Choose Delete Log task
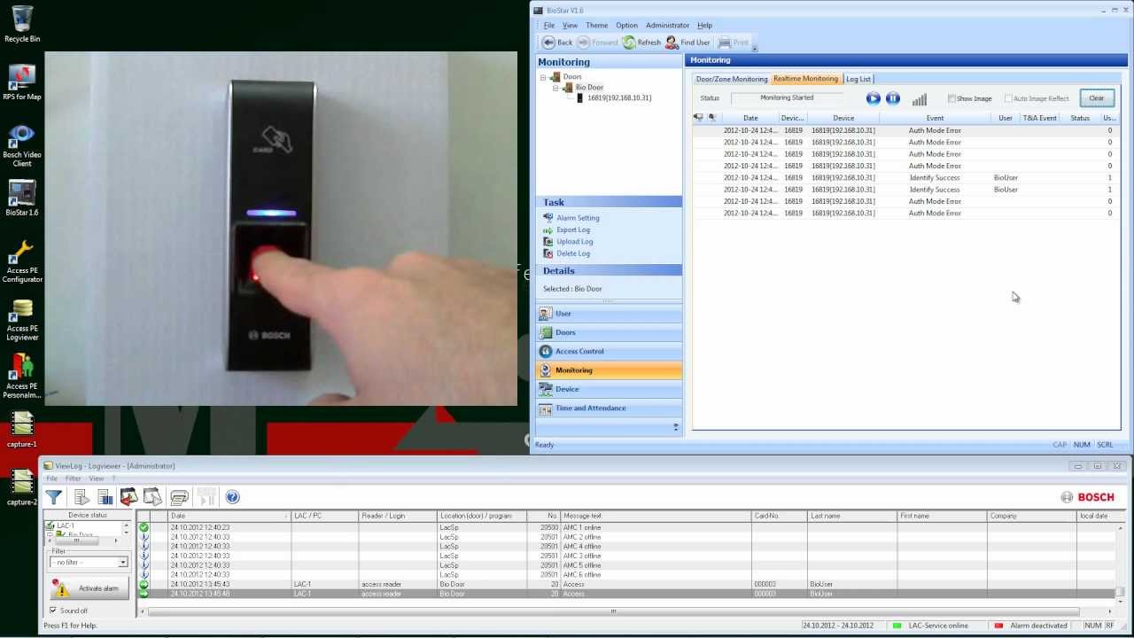Image resolution: width=1134 pixels, height=638 pixels. click(x=567, y=253)
